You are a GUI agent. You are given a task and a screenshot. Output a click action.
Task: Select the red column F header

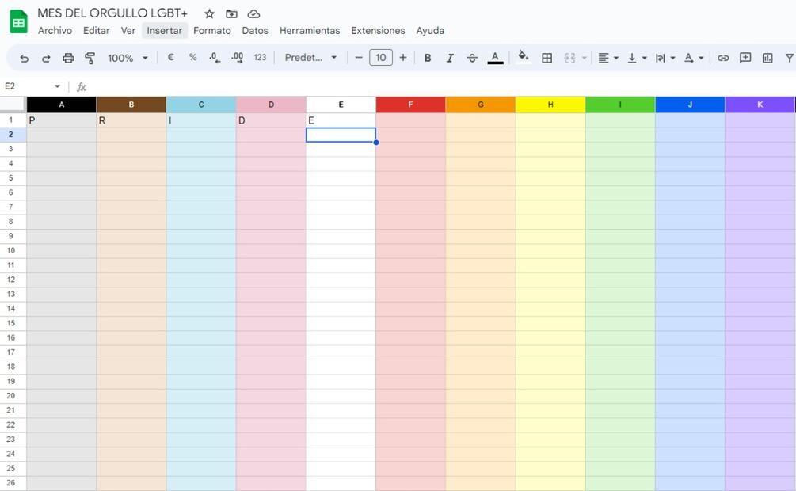[410, 105]
